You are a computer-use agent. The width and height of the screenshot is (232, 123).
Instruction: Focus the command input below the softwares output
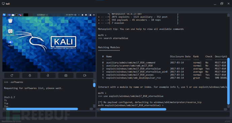[x=49, y=114]
